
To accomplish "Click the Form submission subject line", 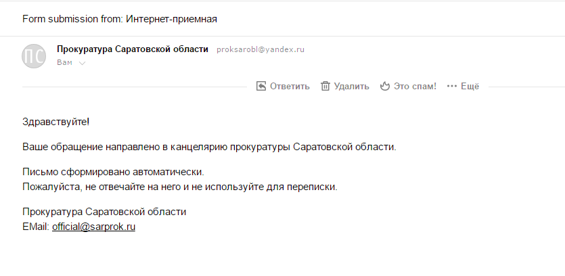I will click(x=120, y=18).
